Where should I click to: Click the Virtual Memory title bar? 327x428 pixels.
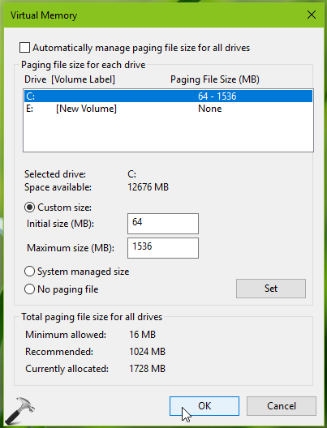coord(153,15)
